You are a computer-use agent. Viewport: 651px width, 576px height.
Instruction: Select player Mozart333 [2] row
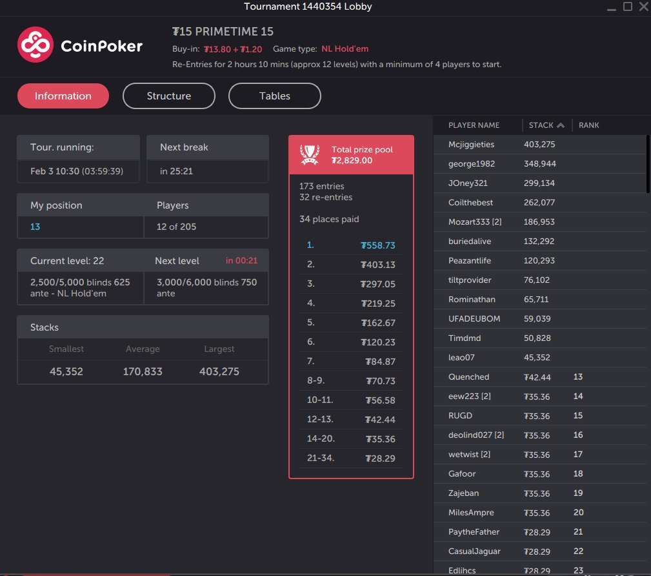[540, 222]
